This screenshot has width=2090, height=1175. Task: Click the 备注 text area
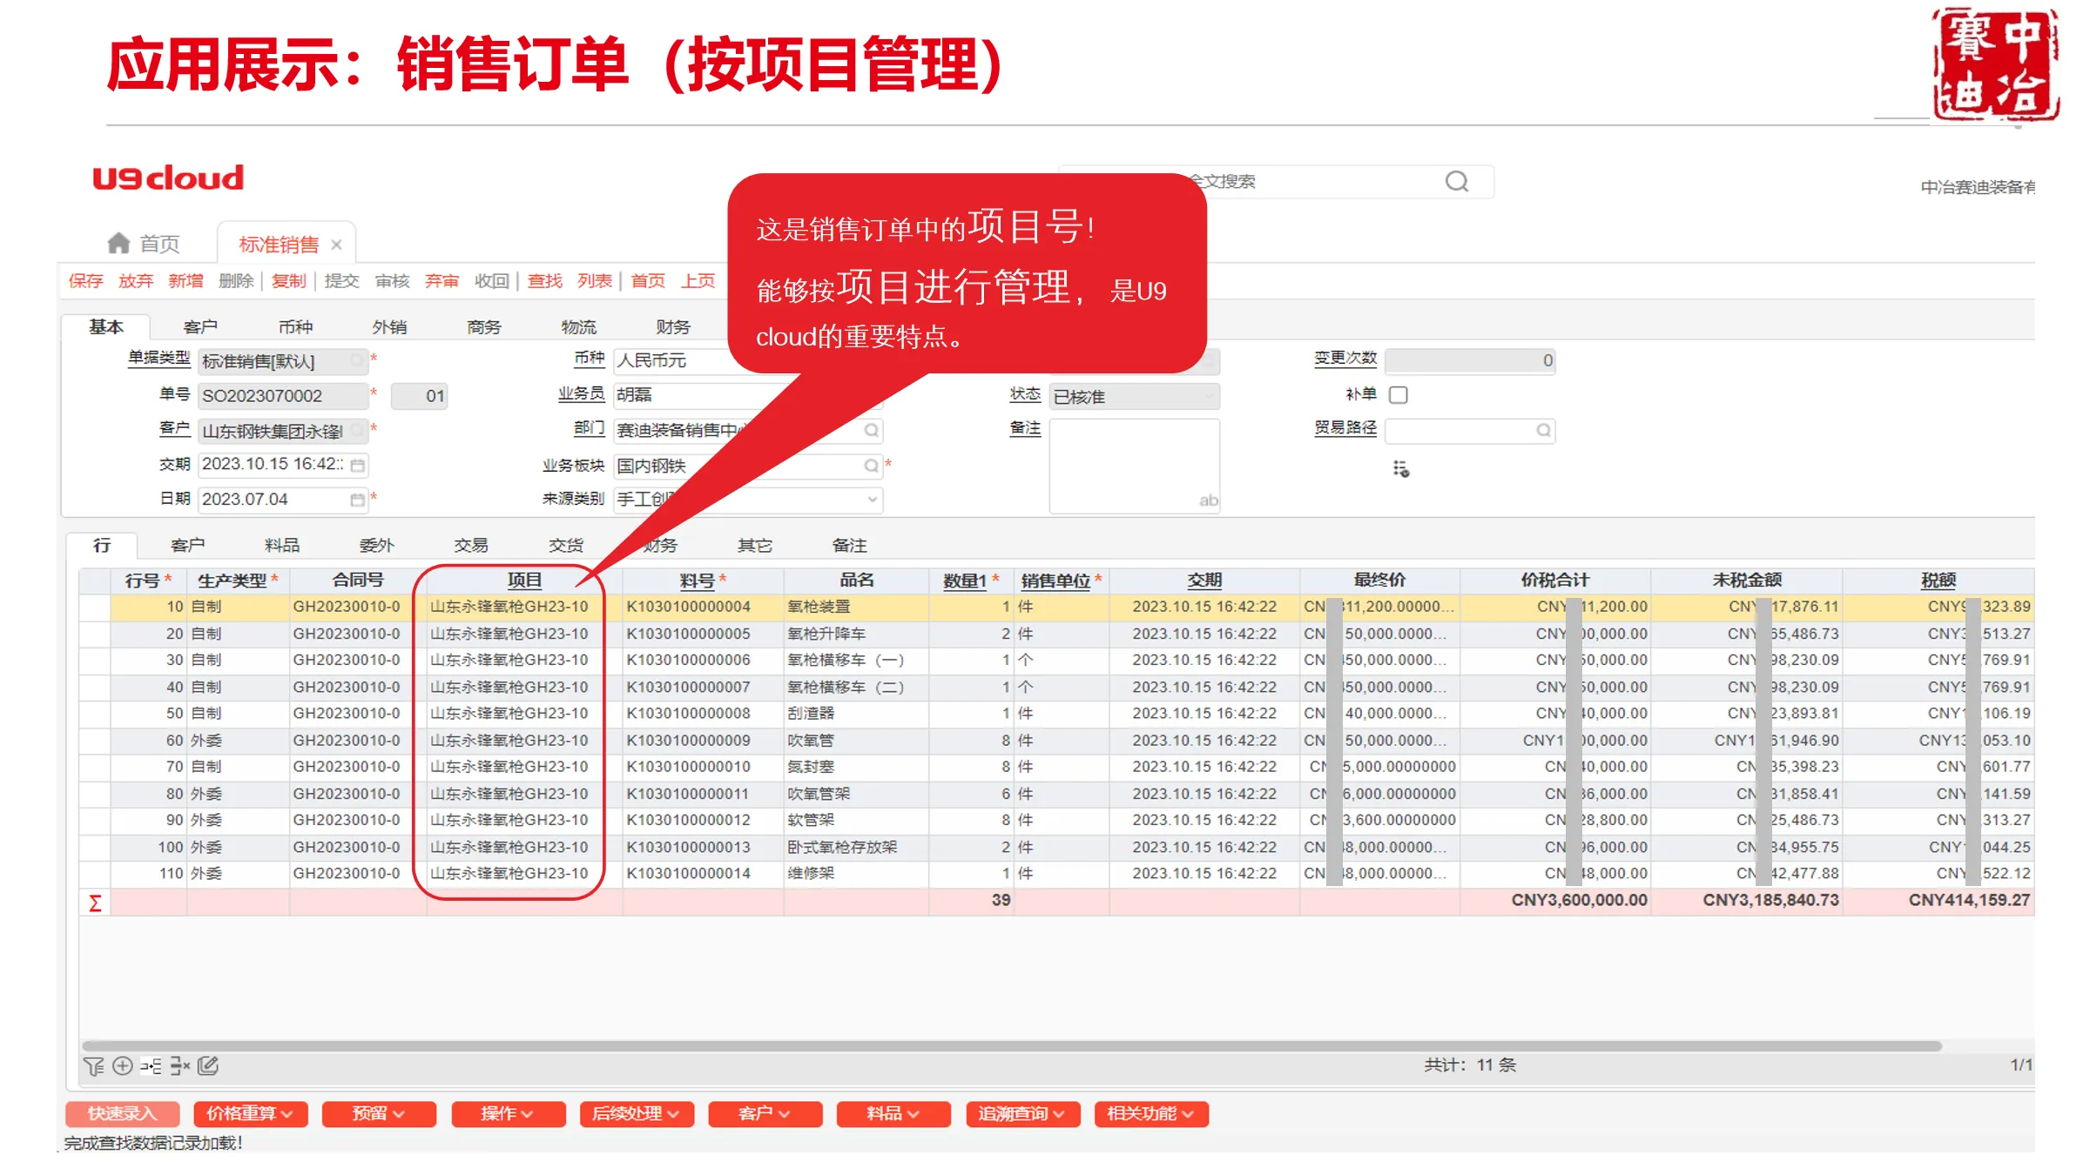pos(1134,466)
